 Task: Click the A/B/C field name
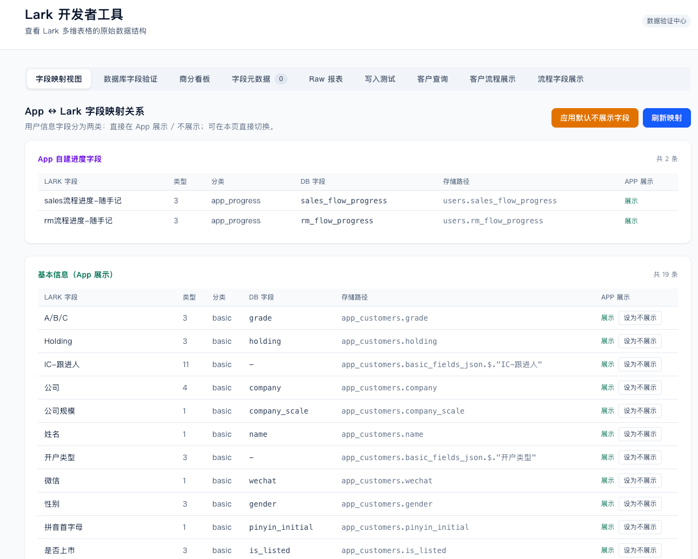(x=56, y=318)
